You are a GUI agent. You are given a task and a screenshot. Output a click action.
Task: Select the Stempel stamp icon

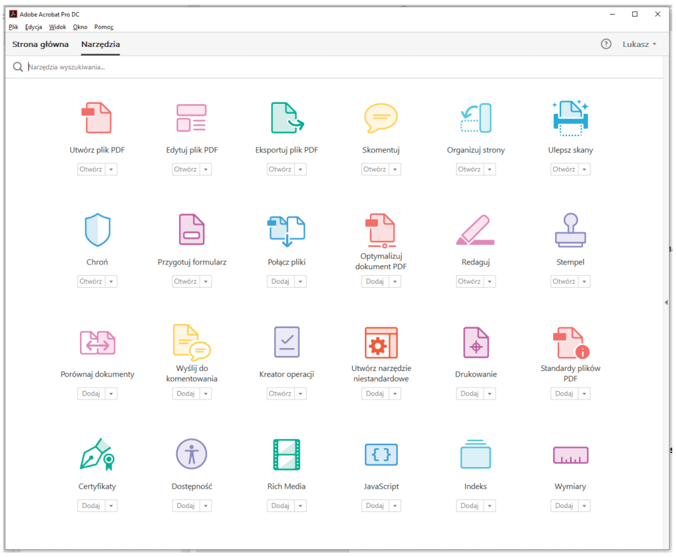click(570, 230)
